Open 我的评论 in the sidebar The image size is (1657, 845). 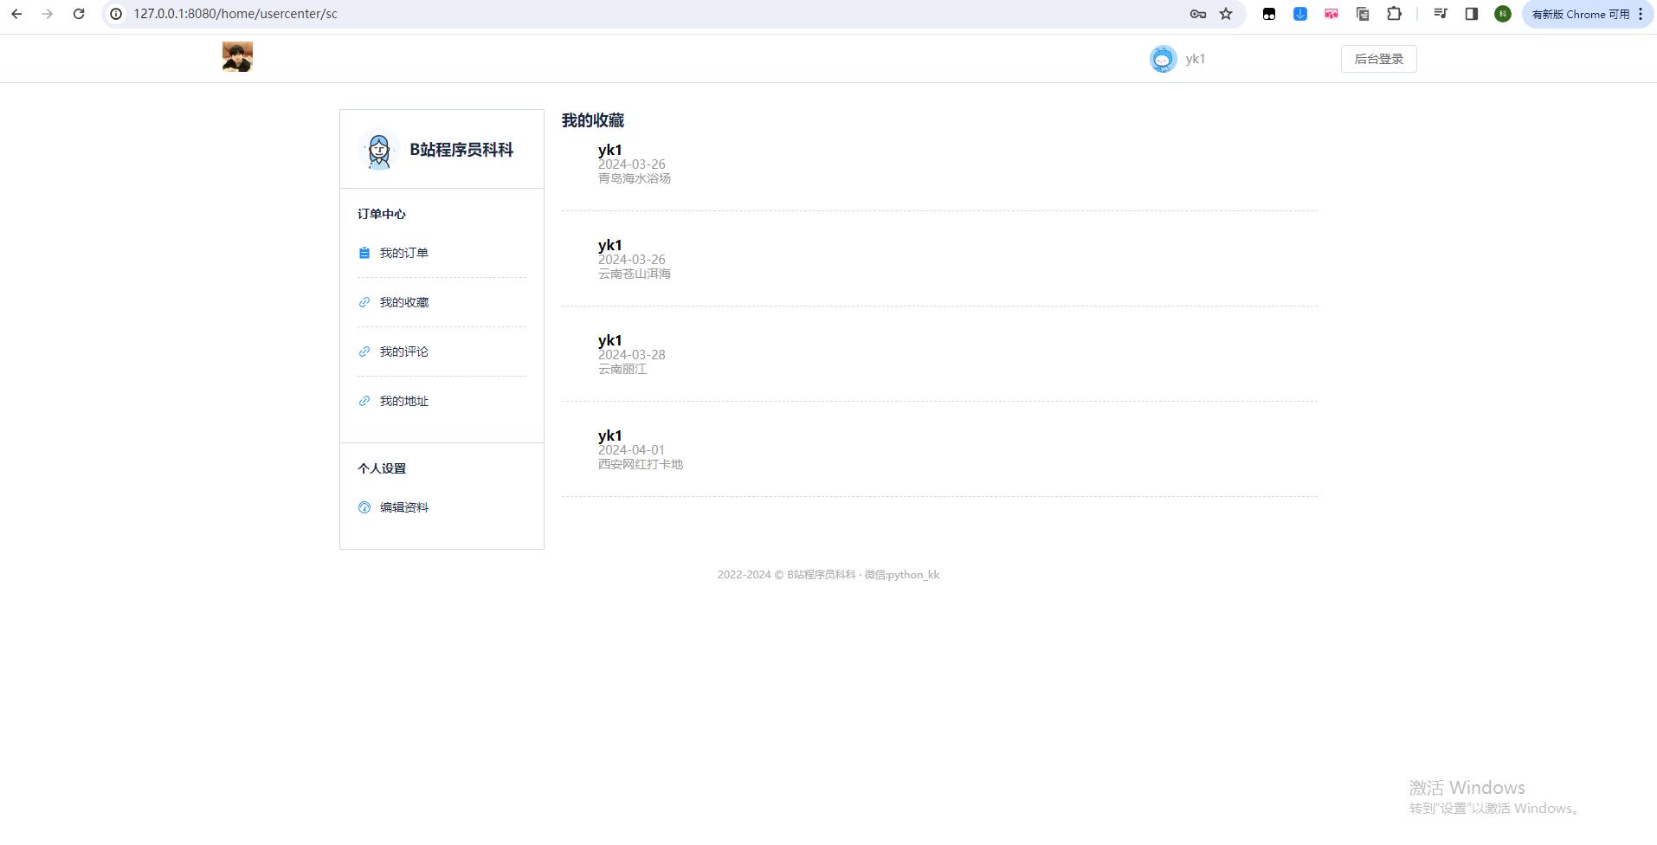click(404, 352)
